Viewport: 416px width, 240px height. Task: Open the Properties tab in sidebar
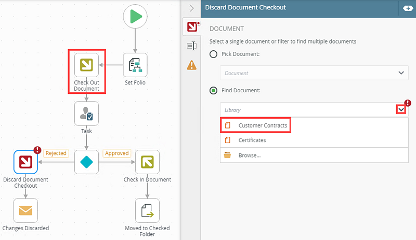point(192,46)
